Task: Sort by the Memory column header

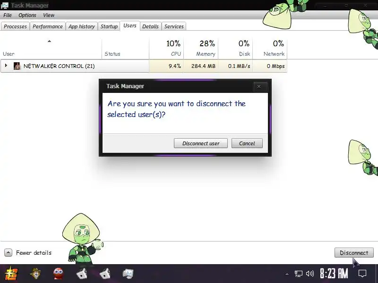Action: 201,49
